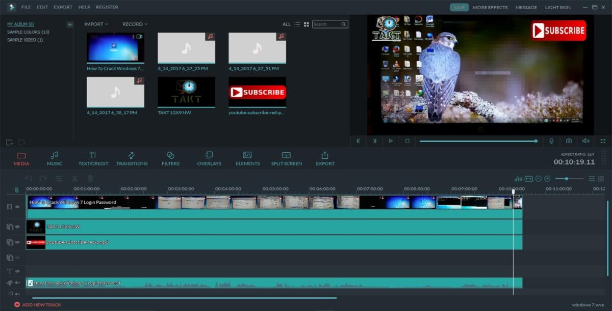Screen dimensions: 612x311
Task: Expand the ALL media filter dropdown
Action: click(287, 23)
